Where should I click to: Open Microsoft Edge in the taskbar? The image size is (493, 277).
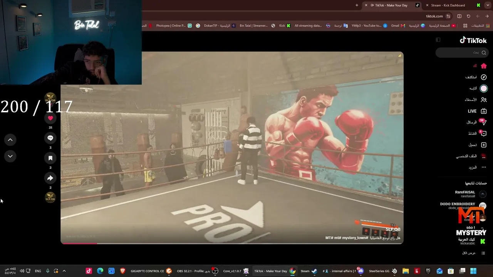[100, 271]
